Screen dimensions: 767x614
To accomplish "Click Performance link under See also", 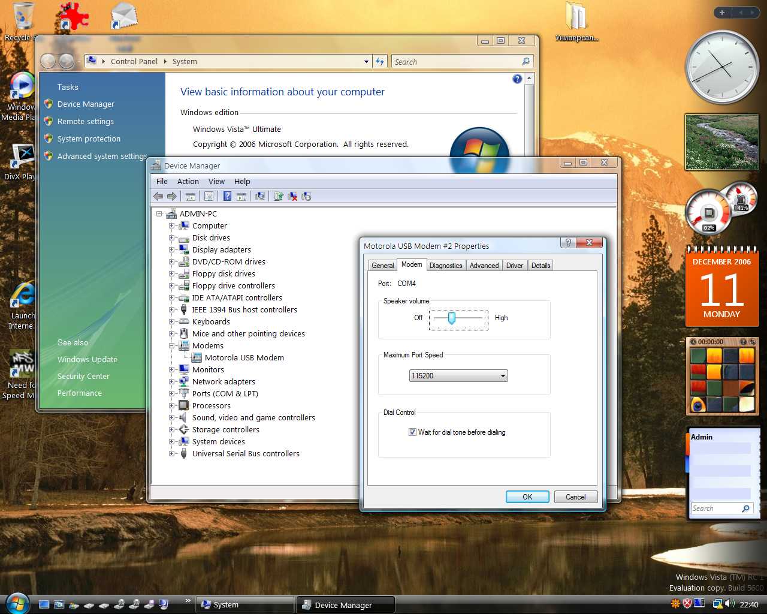I will (x=80, y=393).
